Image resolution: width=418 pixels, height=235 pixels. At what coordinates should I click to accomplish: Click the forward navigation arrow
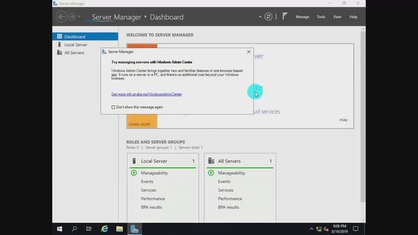click(x=72, y=17)
